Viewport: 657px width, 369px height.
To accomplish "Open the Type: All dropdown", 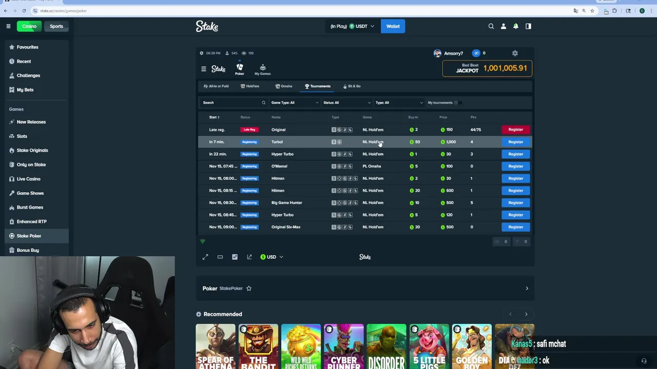I will coord(399,102).
